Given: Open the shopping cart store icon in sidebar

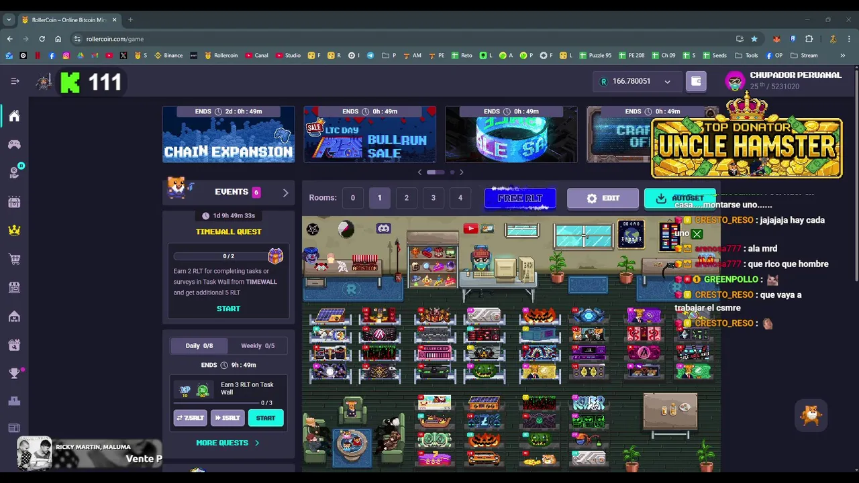Looking at the screenshot, I should (14, 259).
